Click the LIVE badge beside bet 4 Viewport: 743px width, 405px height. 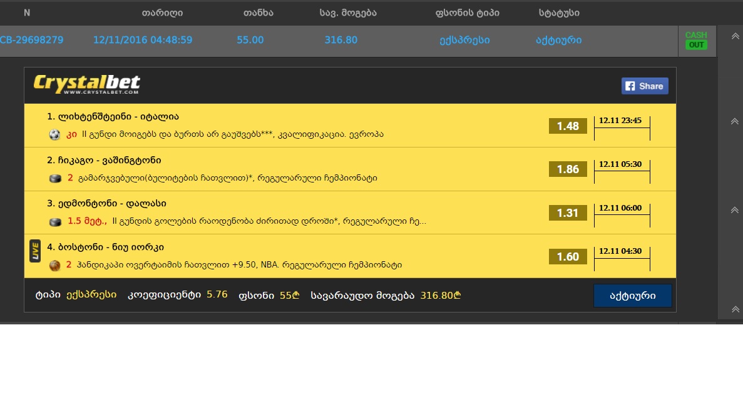click(35, 251)
